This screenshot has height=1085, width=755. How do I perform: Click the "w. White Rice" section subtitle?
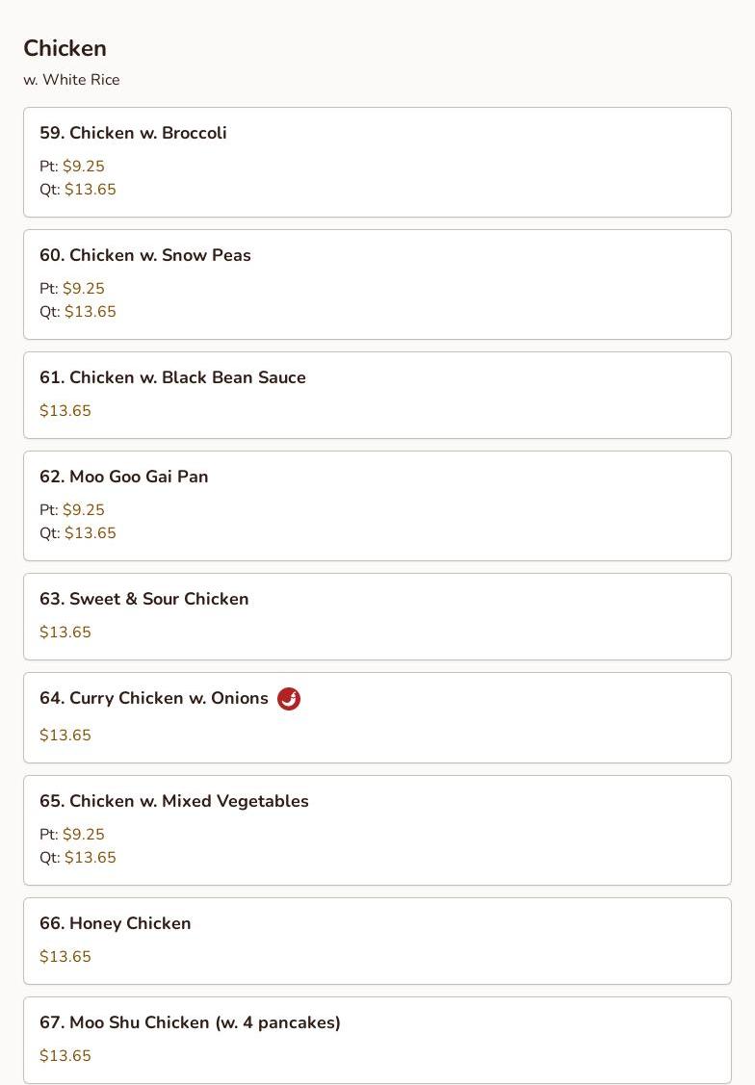[71, 80]
